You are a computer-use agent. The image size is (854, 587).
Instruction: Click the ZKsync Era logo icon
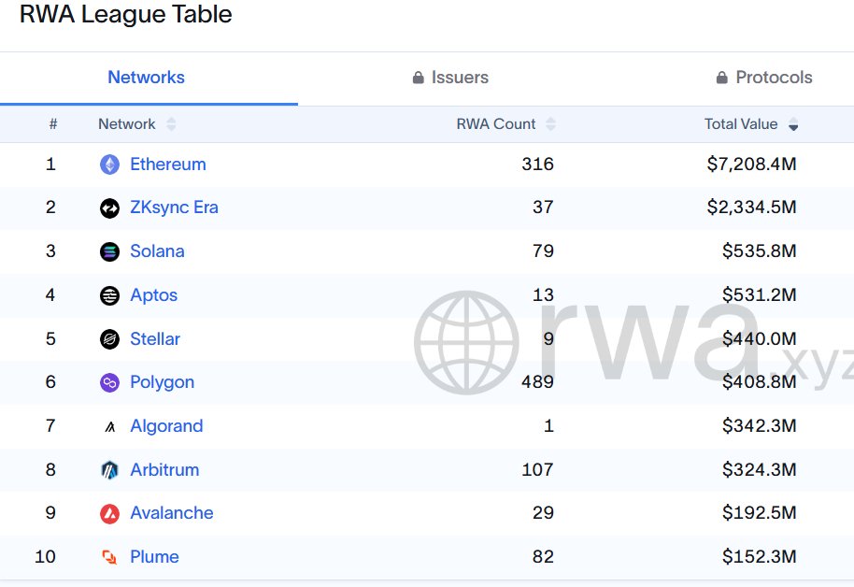click(x=109, y=208)
